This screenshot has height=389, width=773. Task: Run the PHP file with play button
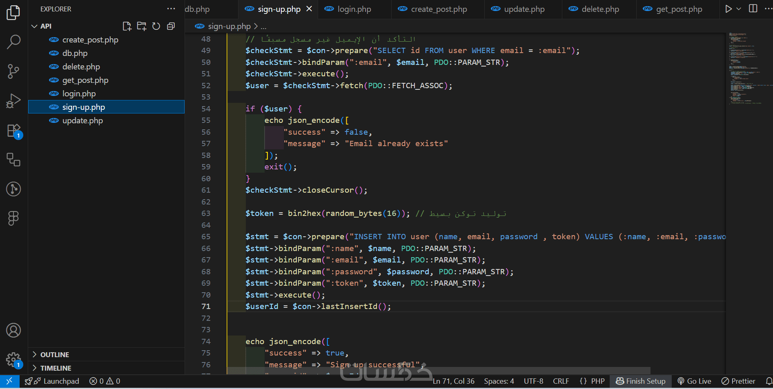click(x=728, y=9)
